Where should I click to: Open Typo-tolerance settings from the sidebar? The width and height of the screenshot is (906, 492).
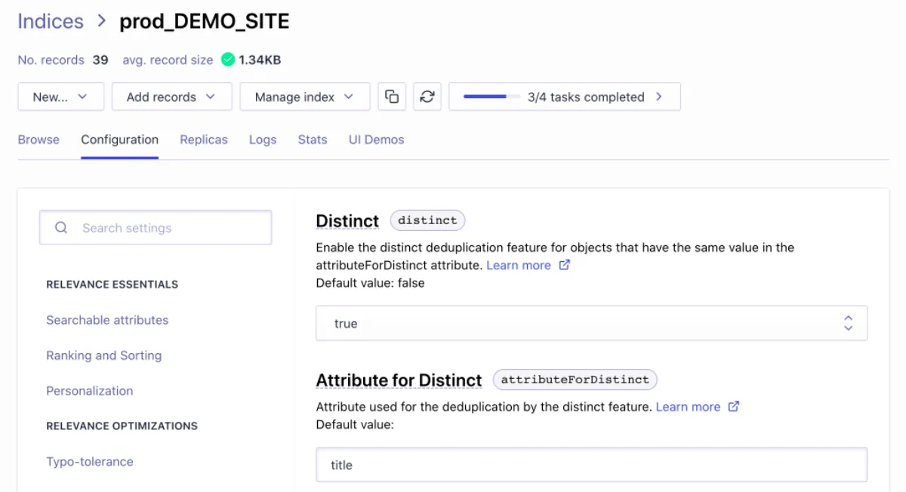click(x=90, y=461)
